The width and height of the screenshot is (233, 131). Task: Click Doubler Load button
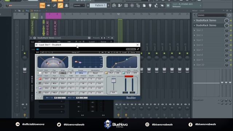pyautogui.click(x=124, y=52)
